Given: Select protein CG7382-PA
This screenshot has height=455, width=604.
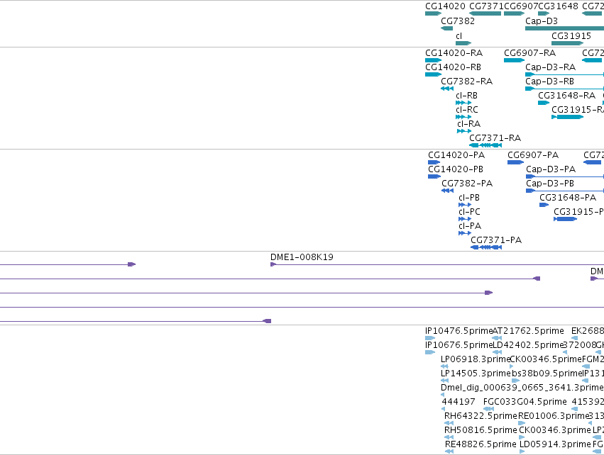Looking at the screenshot, I should 467,184.
